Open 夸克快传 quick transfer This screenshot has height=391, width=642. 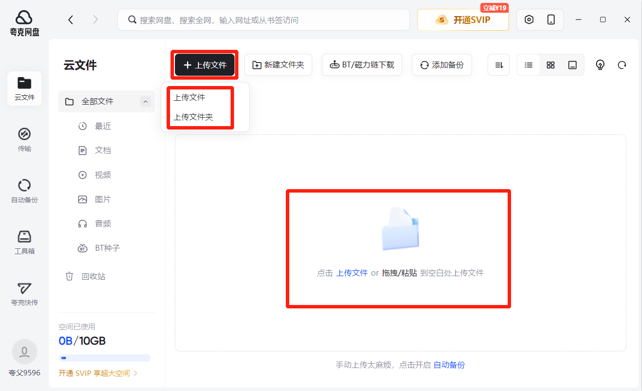coord(24,294)
